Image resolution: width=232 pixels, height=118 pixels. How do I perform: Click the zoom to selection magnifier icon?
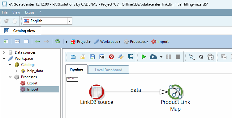(x=211, y=57)
